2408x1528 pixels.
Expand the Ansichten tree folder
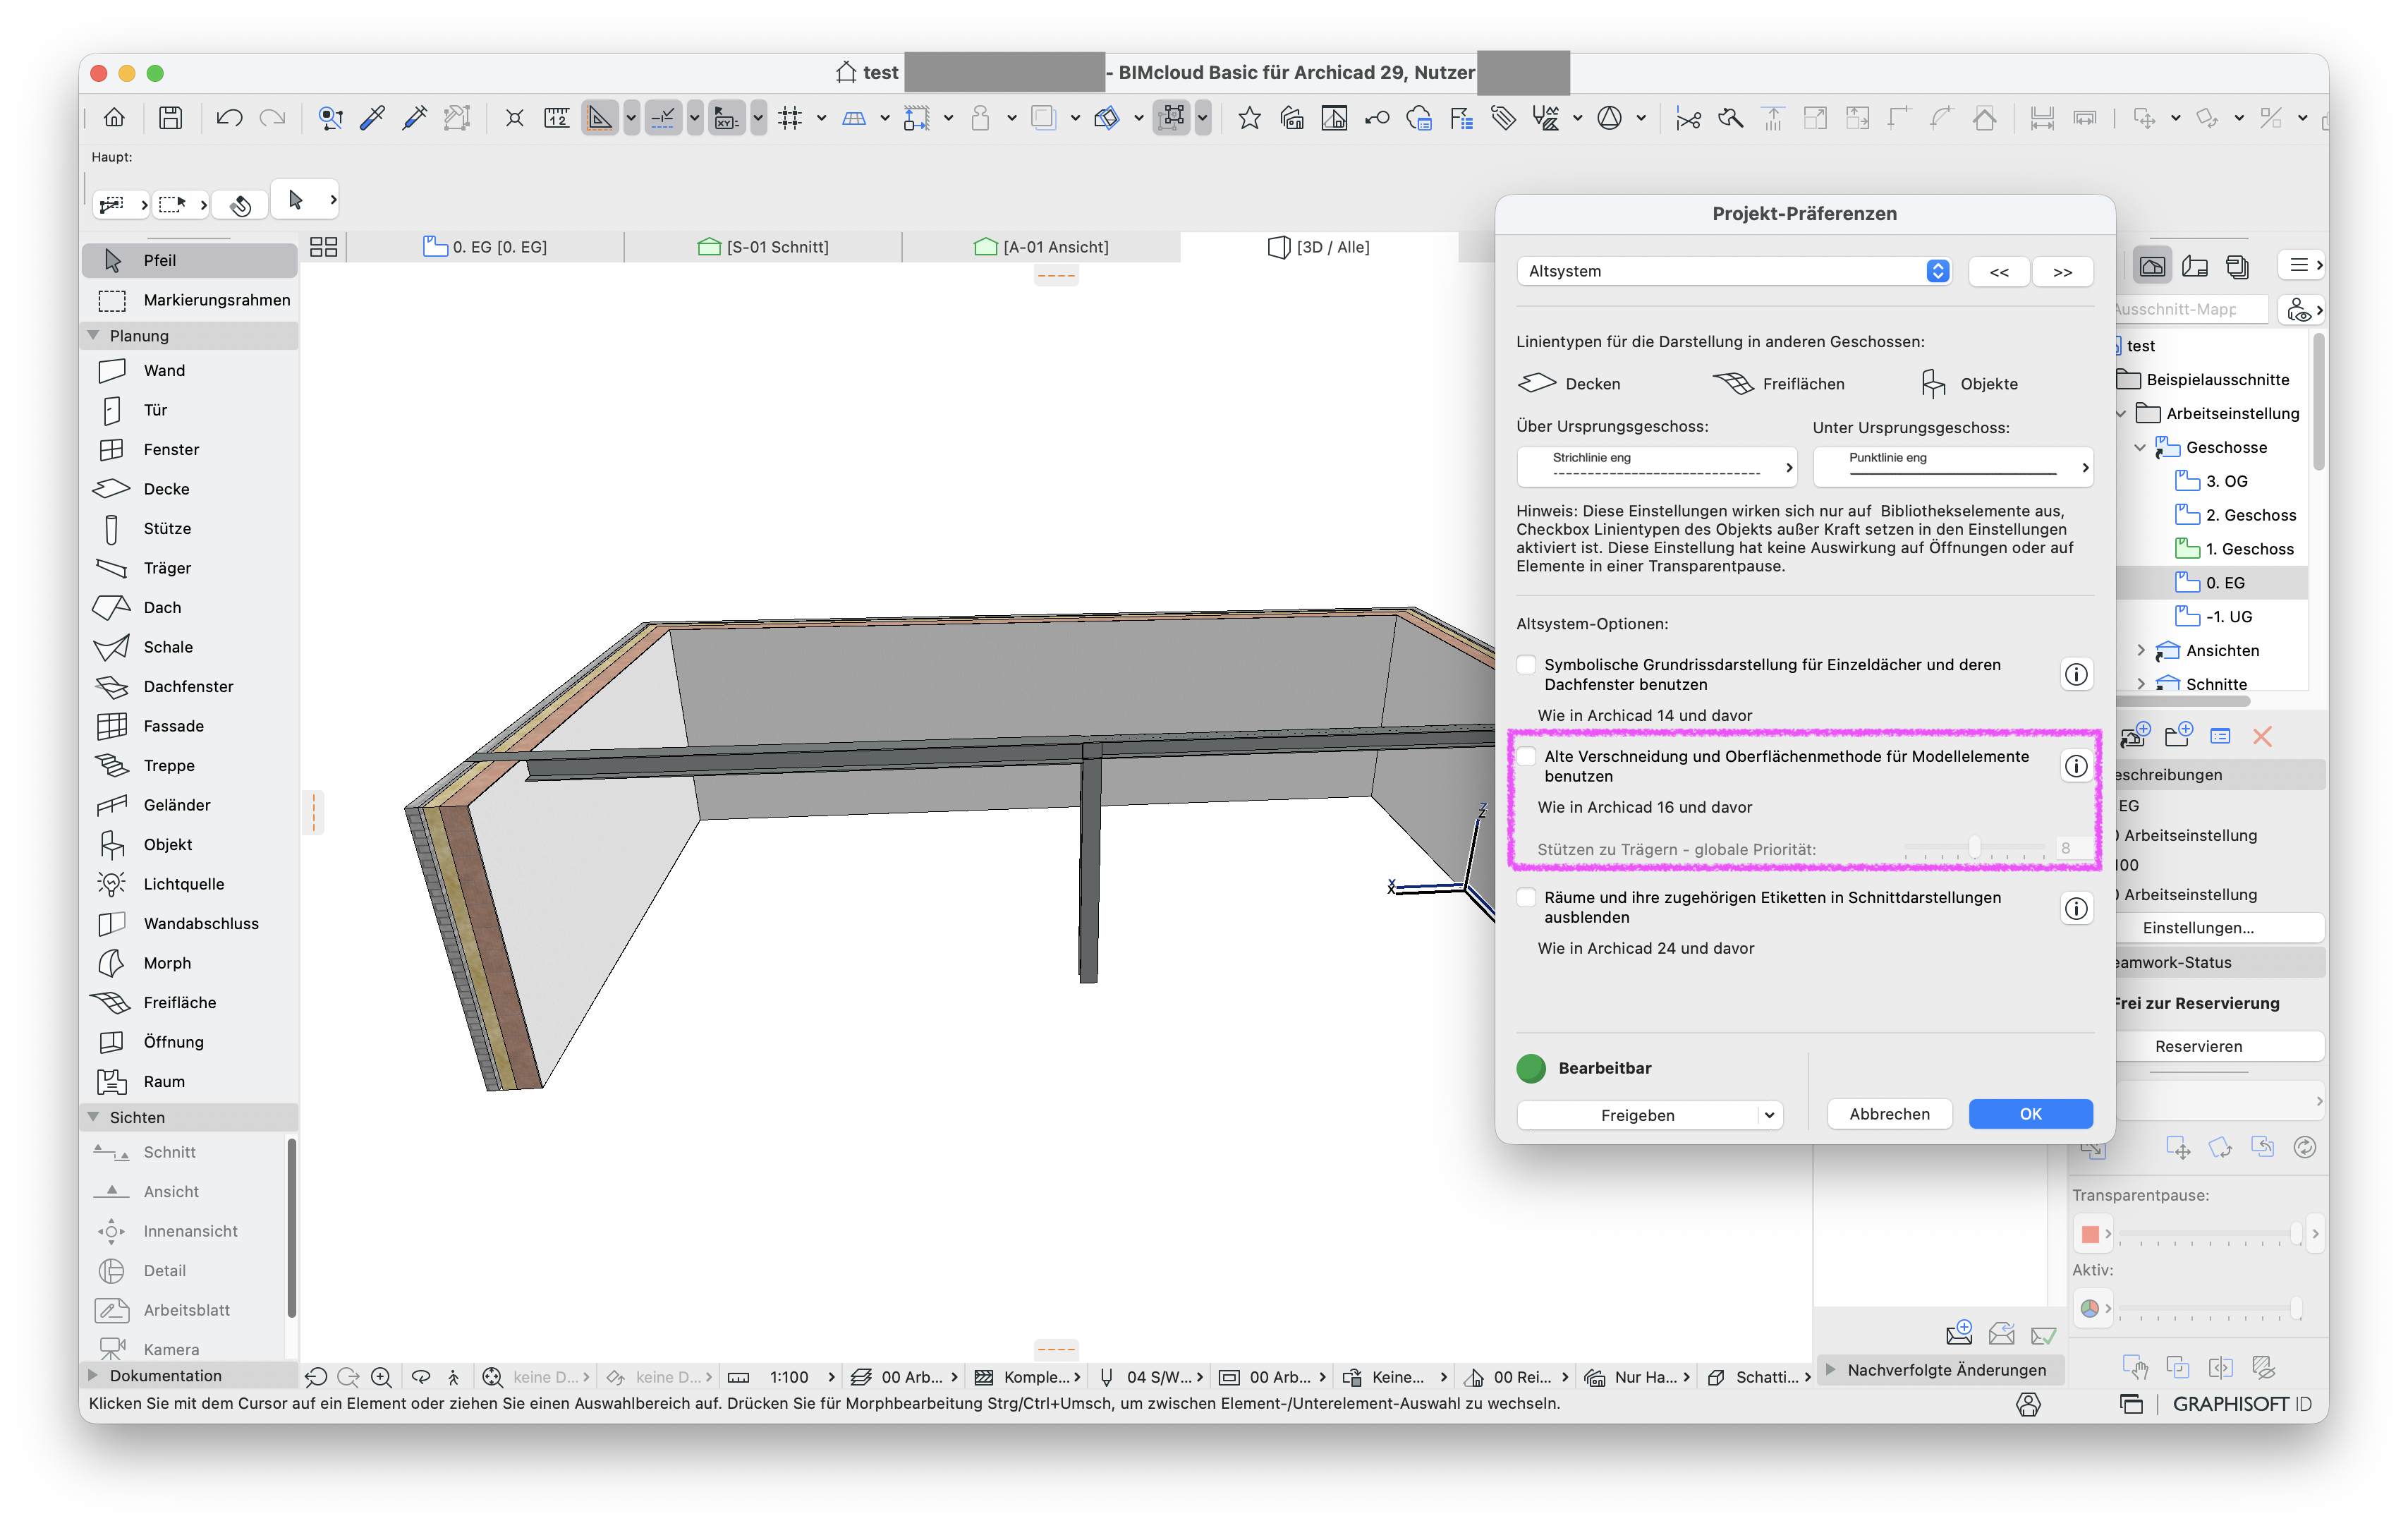pyautogui.click(x=2140, y=651)
